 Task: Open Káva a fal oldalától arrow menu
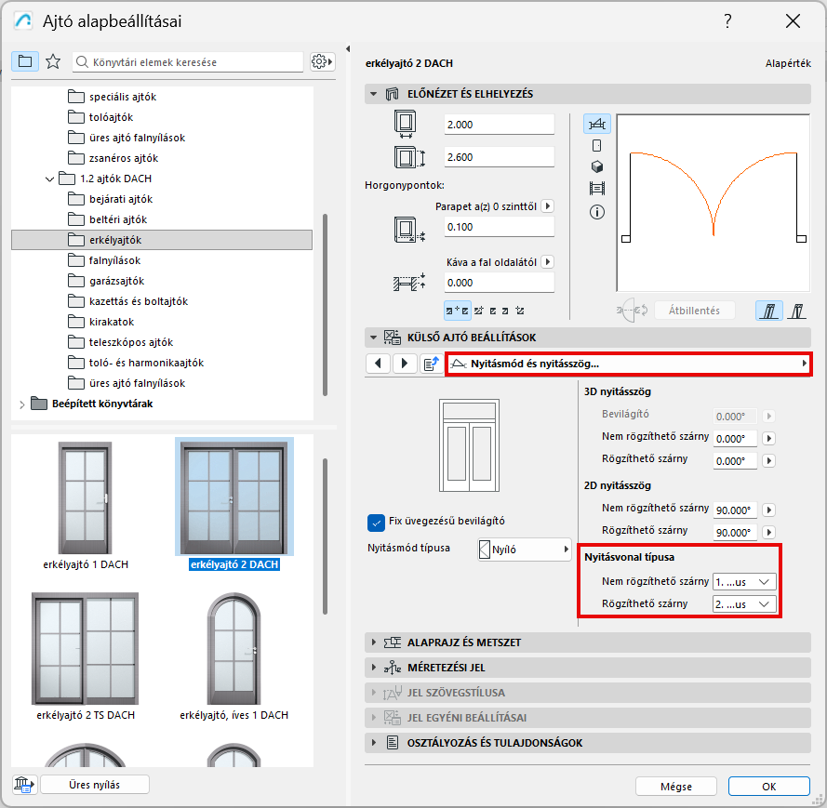point(548,262)
